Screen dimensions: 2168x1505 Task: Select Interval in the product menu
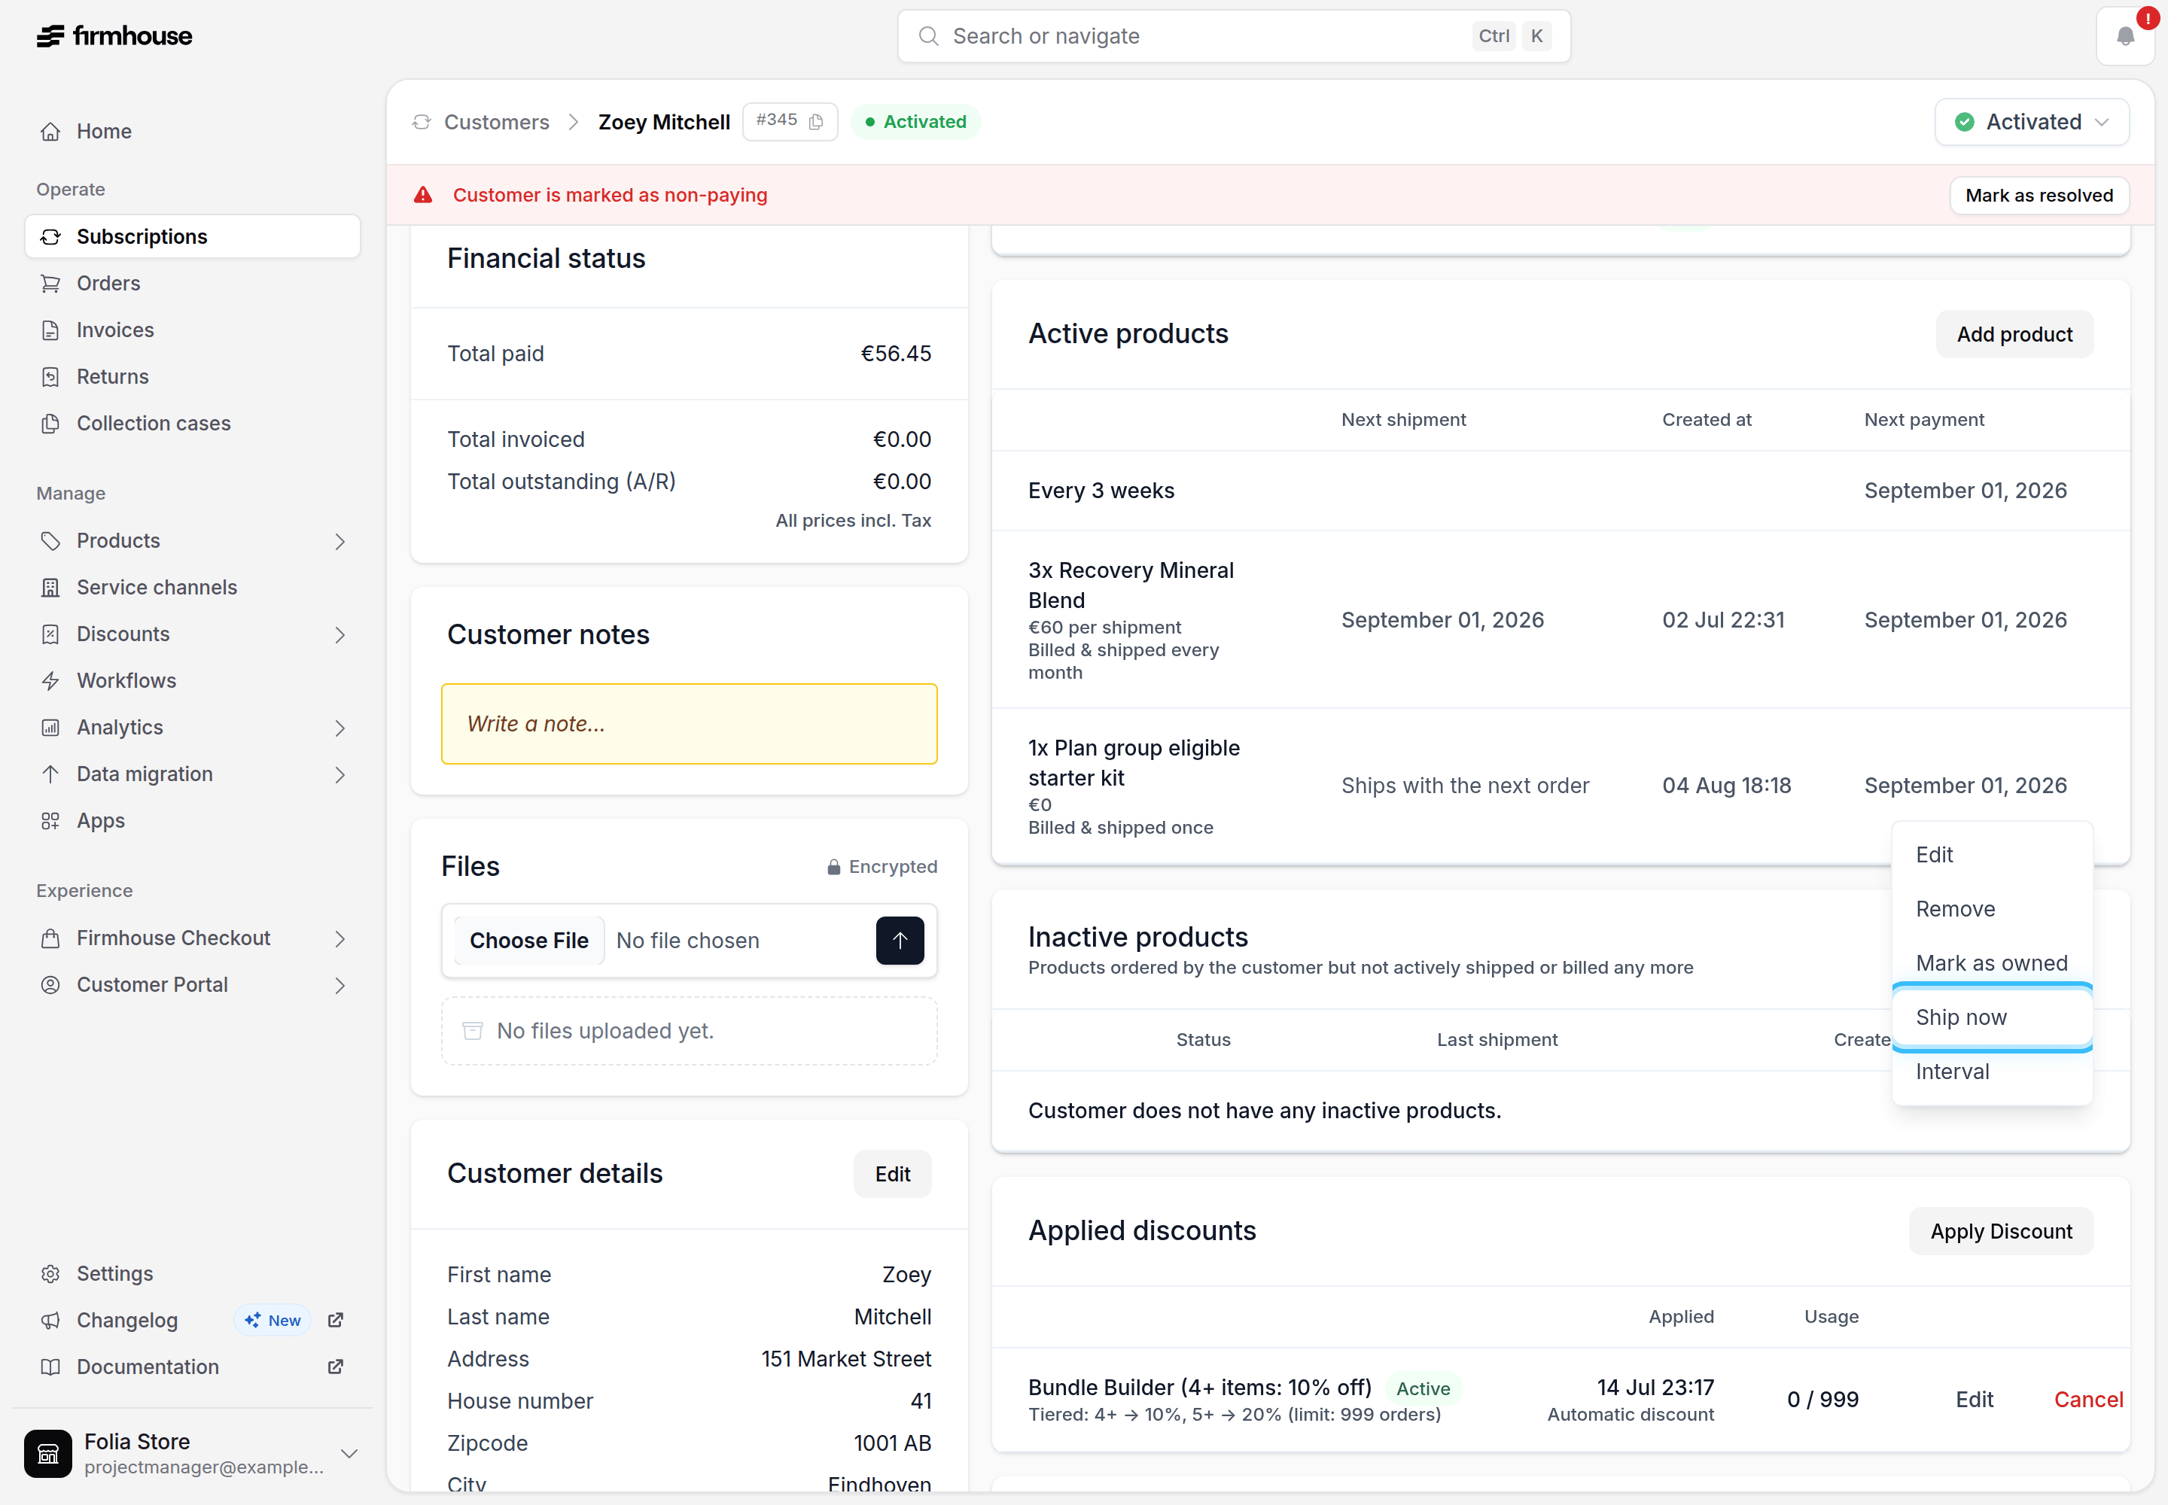(1992, 1072)
